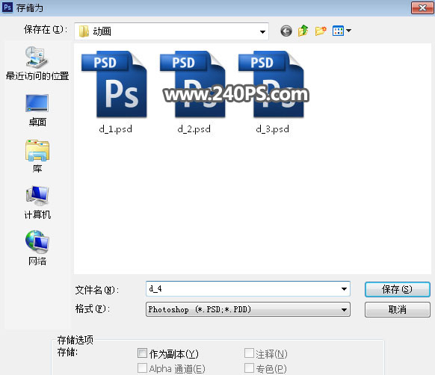Expand the view menu dropdown arrow

(349, 31)
